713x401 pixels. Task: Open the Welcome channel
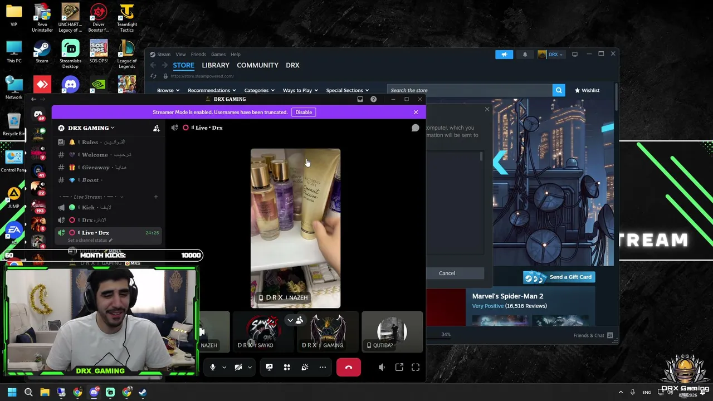pyautogui.click(x=108, y=155)
